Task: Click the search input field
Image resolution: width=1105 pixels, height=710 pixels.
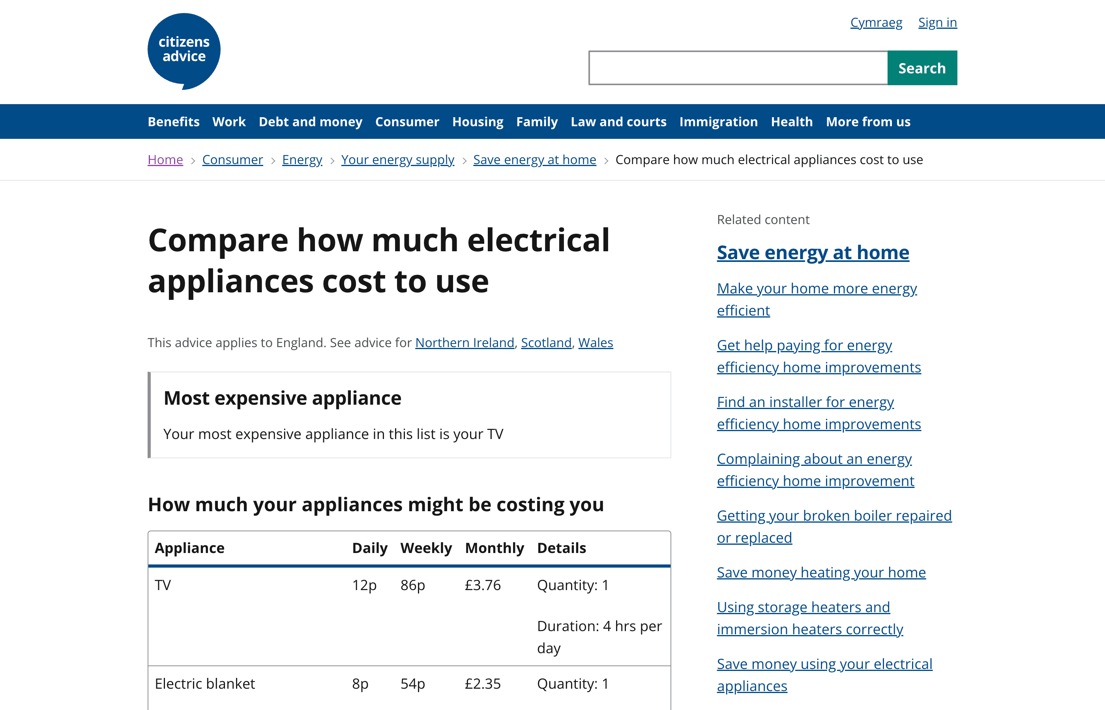Action: [x=738, y=68]
